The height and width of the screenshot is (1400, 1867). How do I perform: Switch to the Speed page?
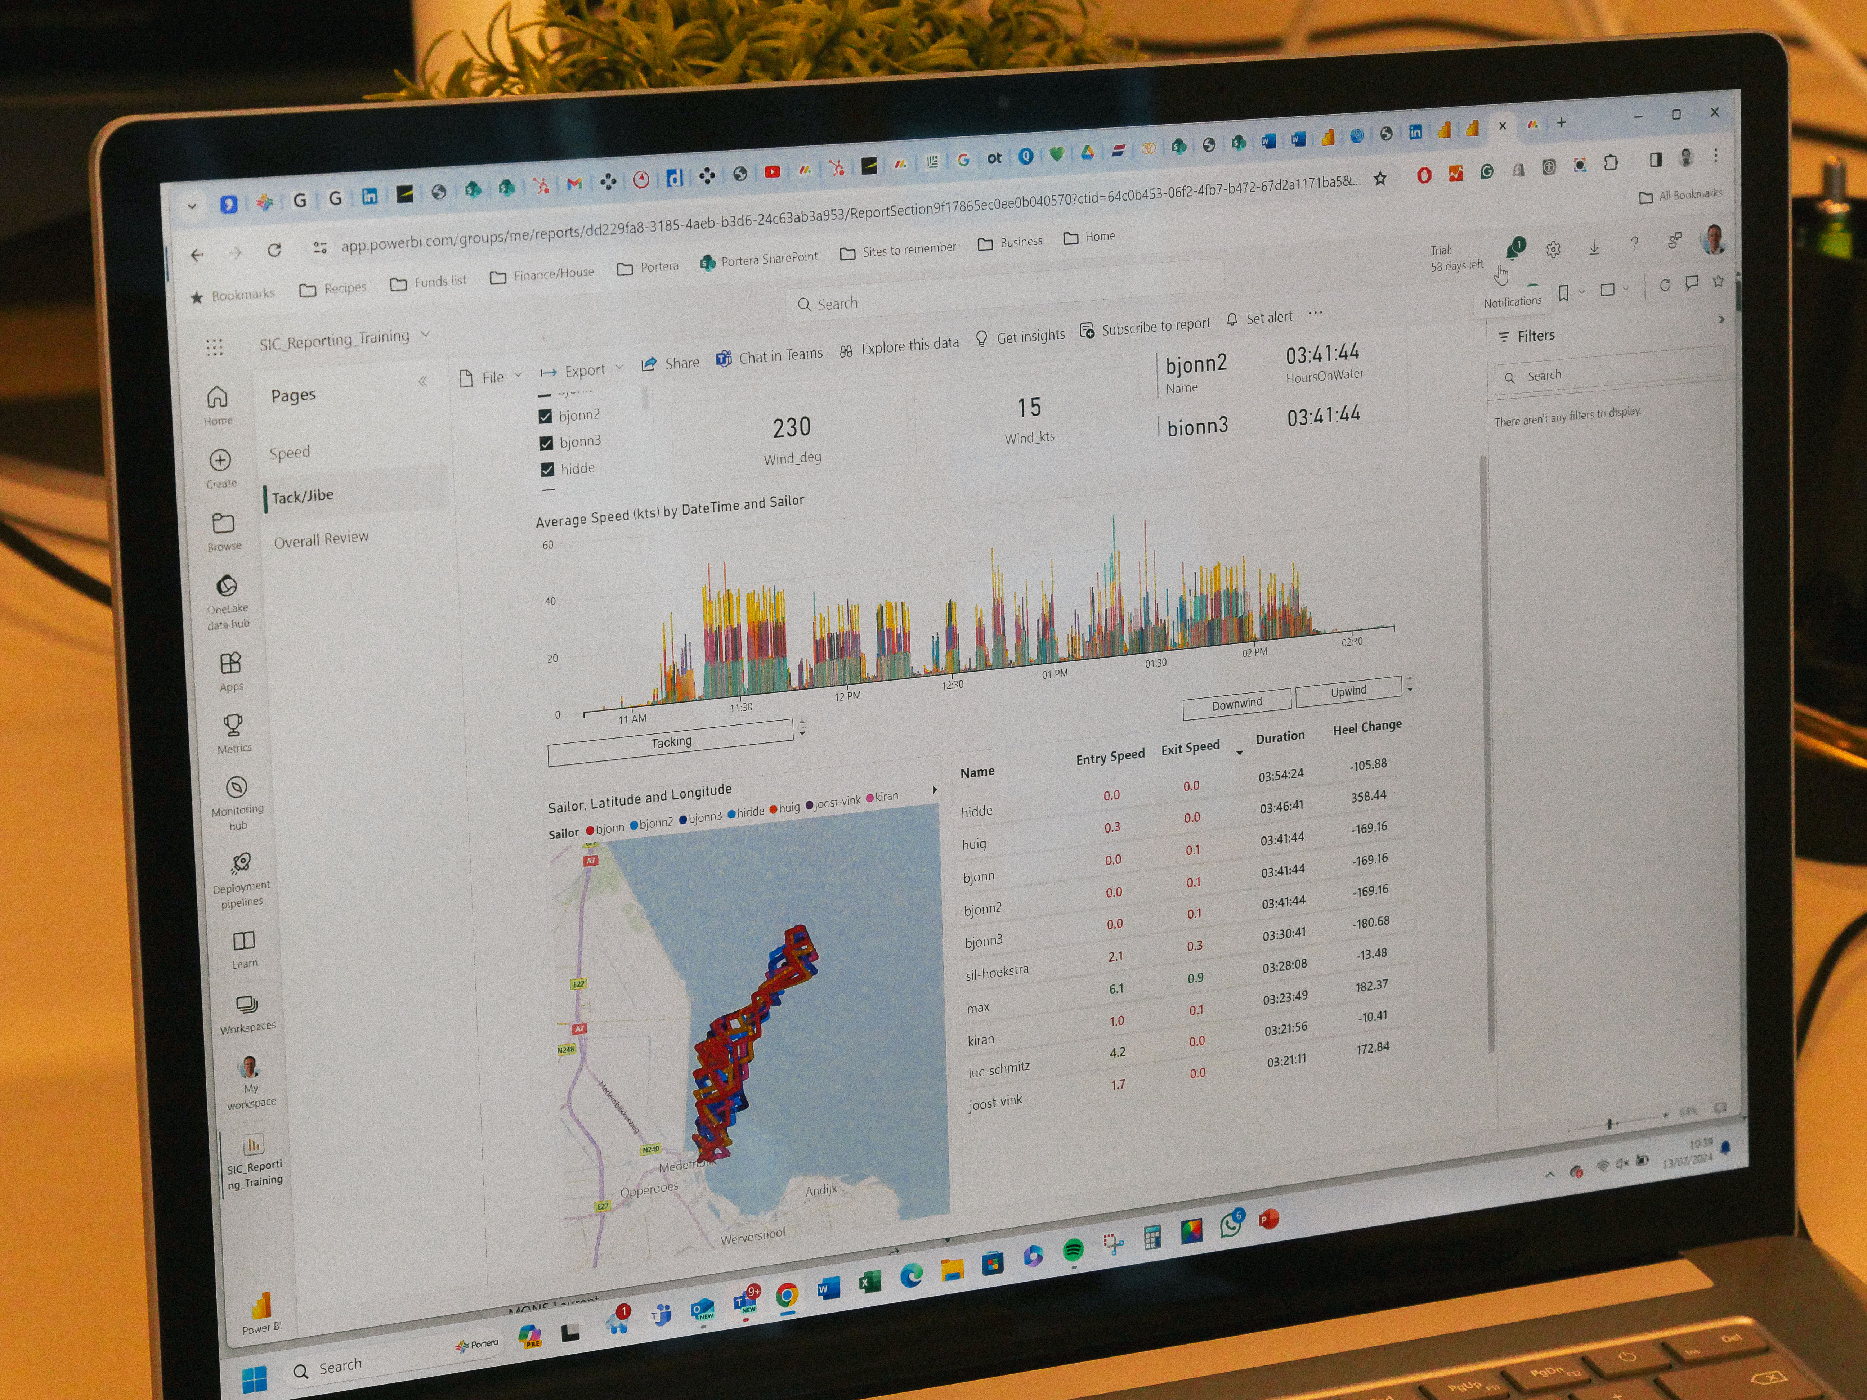290,453
